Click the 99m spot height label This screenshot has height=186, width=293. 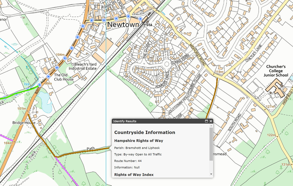[48, 83]
